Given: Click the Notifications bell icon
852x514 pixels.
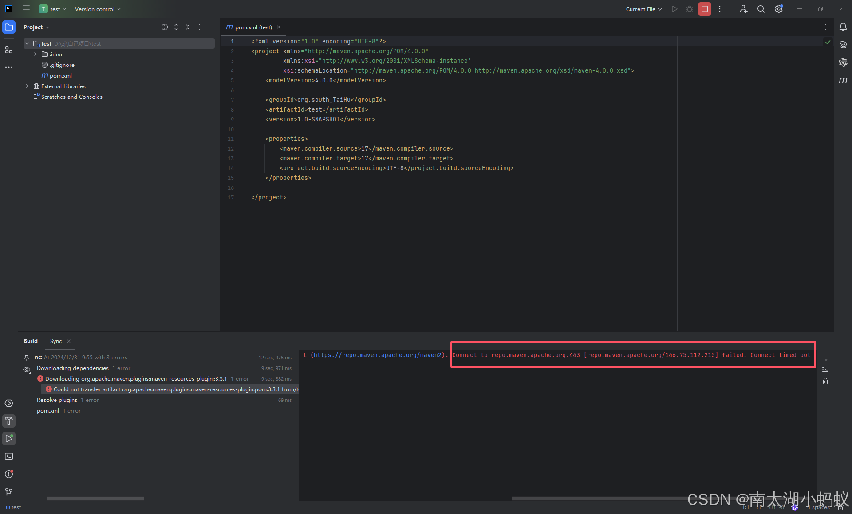Looking at the screenshot, I should pos(843,27).
